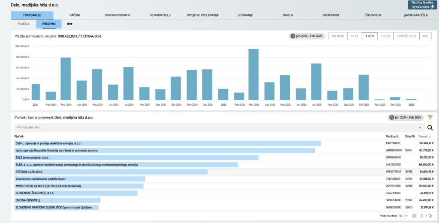
Task: Click the PO MERI custom range button
Action: pos(337,36)
